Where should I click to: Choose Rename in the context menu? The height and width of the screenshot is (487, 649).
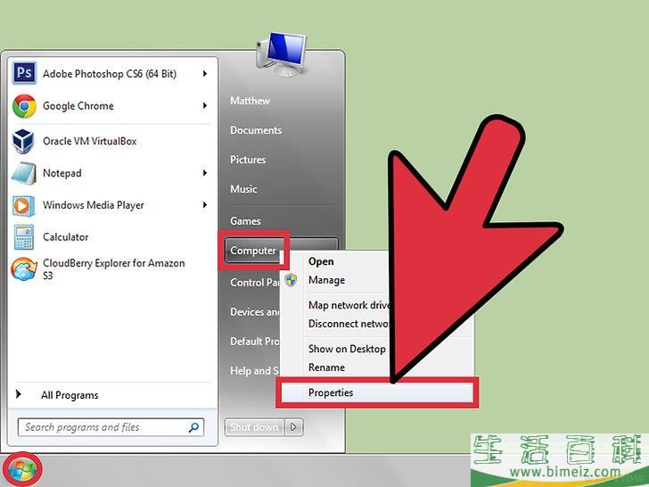click(x=326, y=367)
